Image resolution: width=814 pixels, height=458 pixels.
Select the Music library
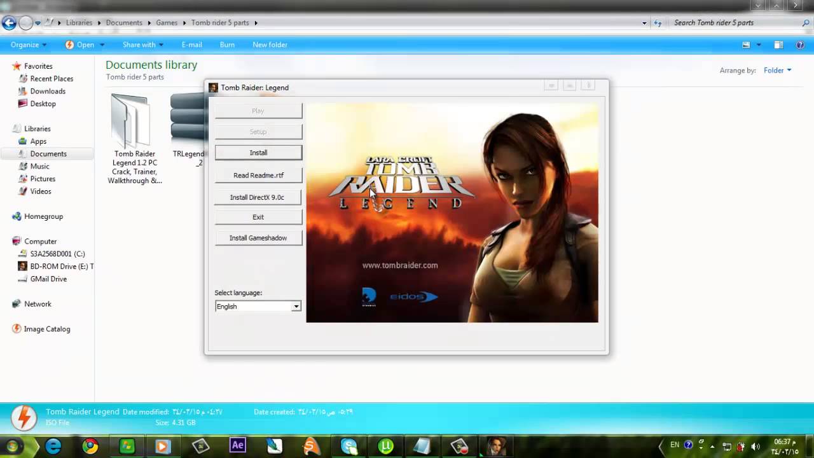tap(39, 166)
